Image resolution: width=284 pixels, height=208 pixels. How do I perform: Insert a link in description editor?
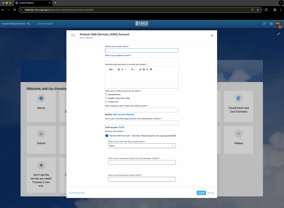coord(140,69)
